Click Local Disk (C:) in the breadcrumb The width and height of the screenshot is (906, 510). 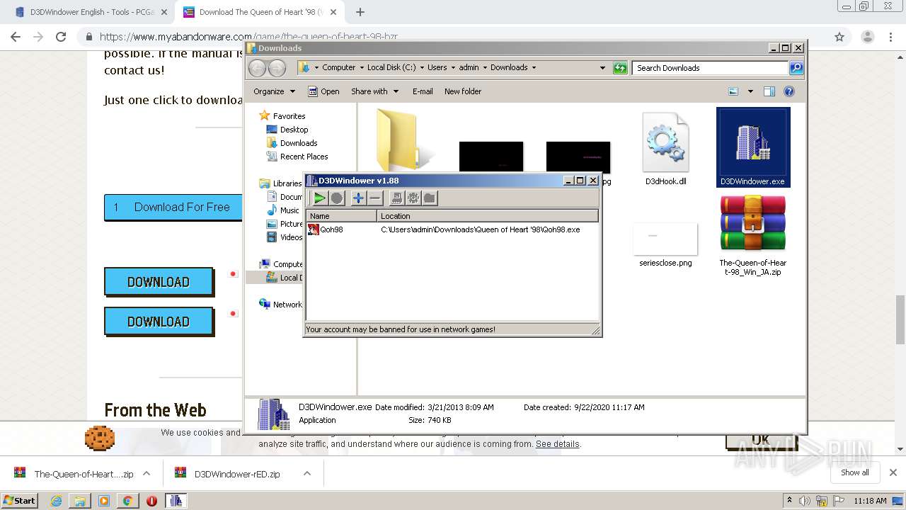391,68
